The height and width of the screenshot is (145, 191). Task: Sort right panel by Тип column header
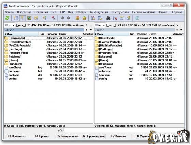pyautogui.click(x=132, y=34)
